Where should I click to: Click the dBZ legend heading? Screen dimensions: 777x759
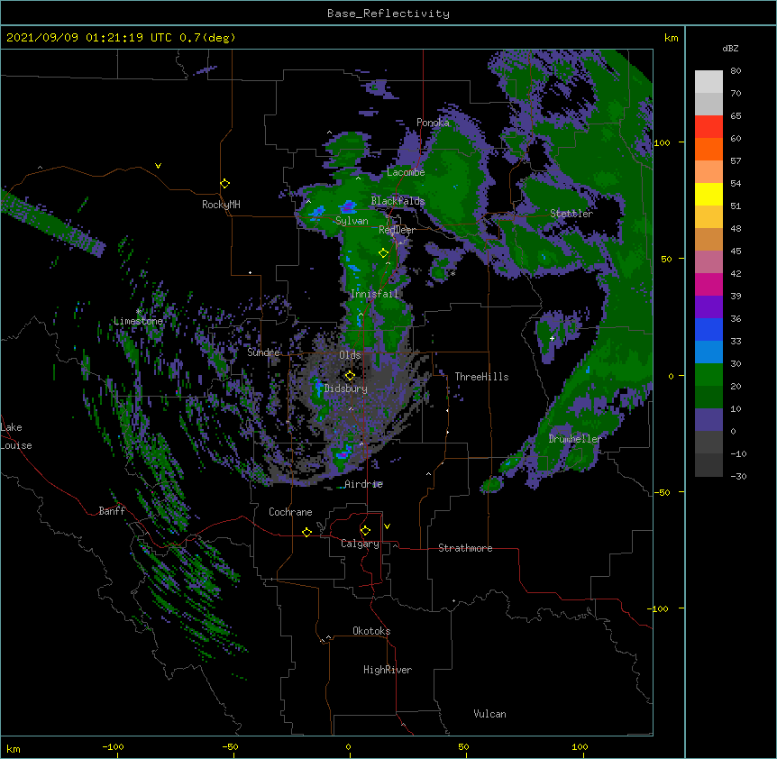[730, 48]
